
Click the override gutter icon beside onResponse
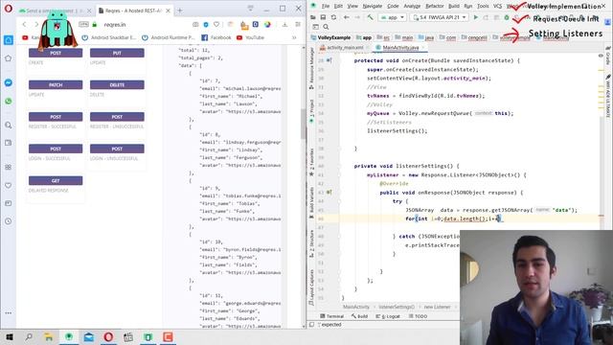329,193
